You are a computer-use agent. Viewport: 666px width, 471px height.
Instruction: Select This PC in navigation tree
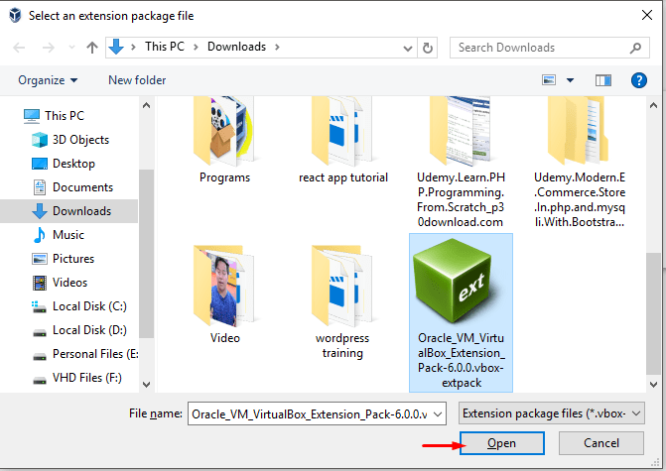54,116
